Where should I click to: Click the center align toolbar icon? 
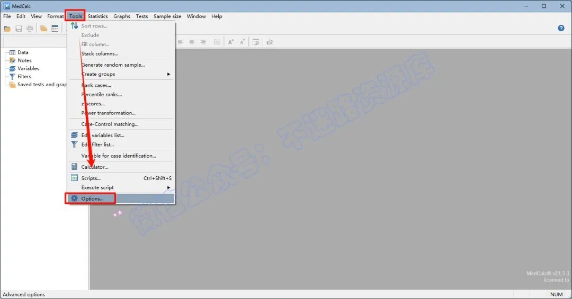(x=192, y=42)
